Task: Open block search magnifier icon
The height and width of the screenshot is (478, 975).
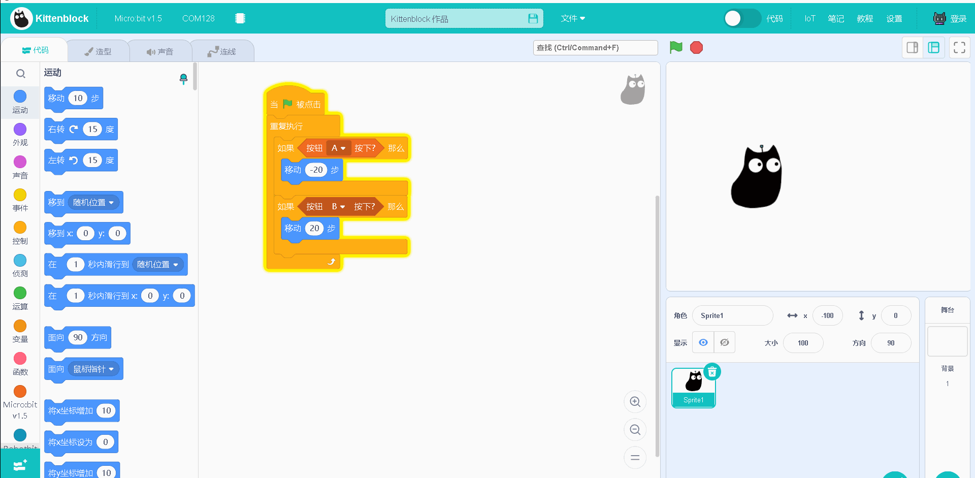Action: 21,74
